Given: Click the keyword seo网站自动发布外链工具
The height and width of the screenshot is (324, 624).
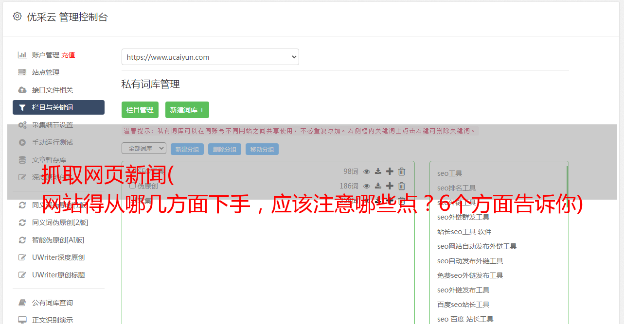Looking at the screenshot, I should (477, 246).
